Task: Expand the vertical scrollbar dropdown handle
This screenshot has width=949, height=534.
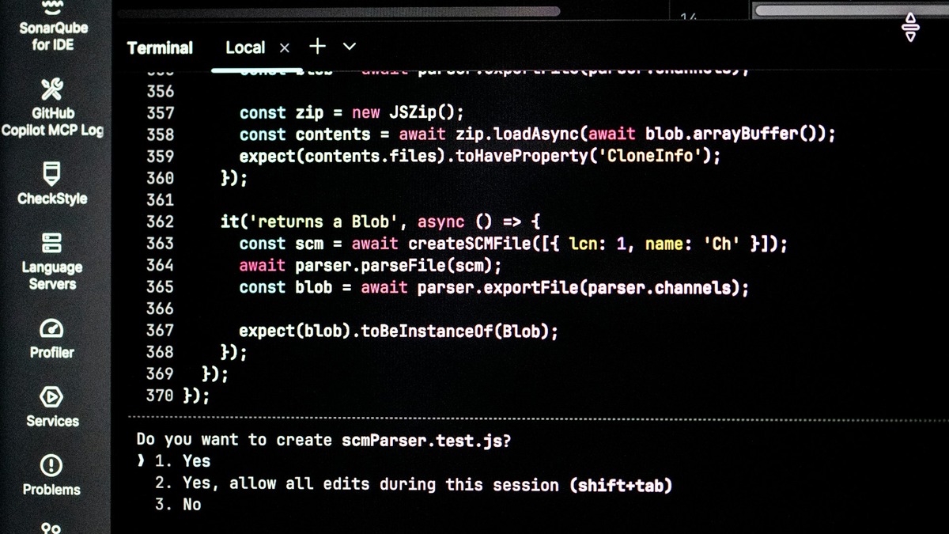Action: pos(909,26)
